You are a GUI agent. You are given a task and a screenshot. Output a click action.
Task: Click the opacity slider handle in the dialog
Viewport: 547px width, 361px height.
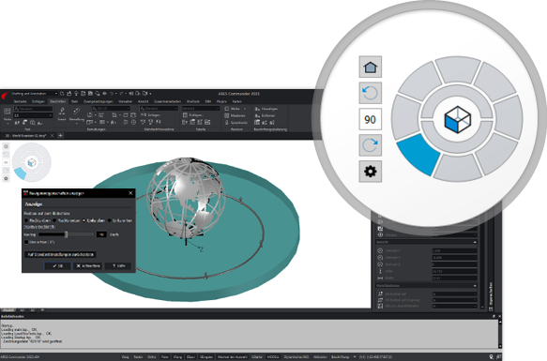[x=66, y=234]
